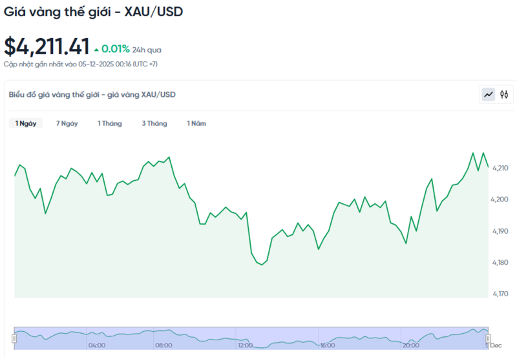
Task: Click the 20:00 mark in the navigator
Action: tap(410, 345)
